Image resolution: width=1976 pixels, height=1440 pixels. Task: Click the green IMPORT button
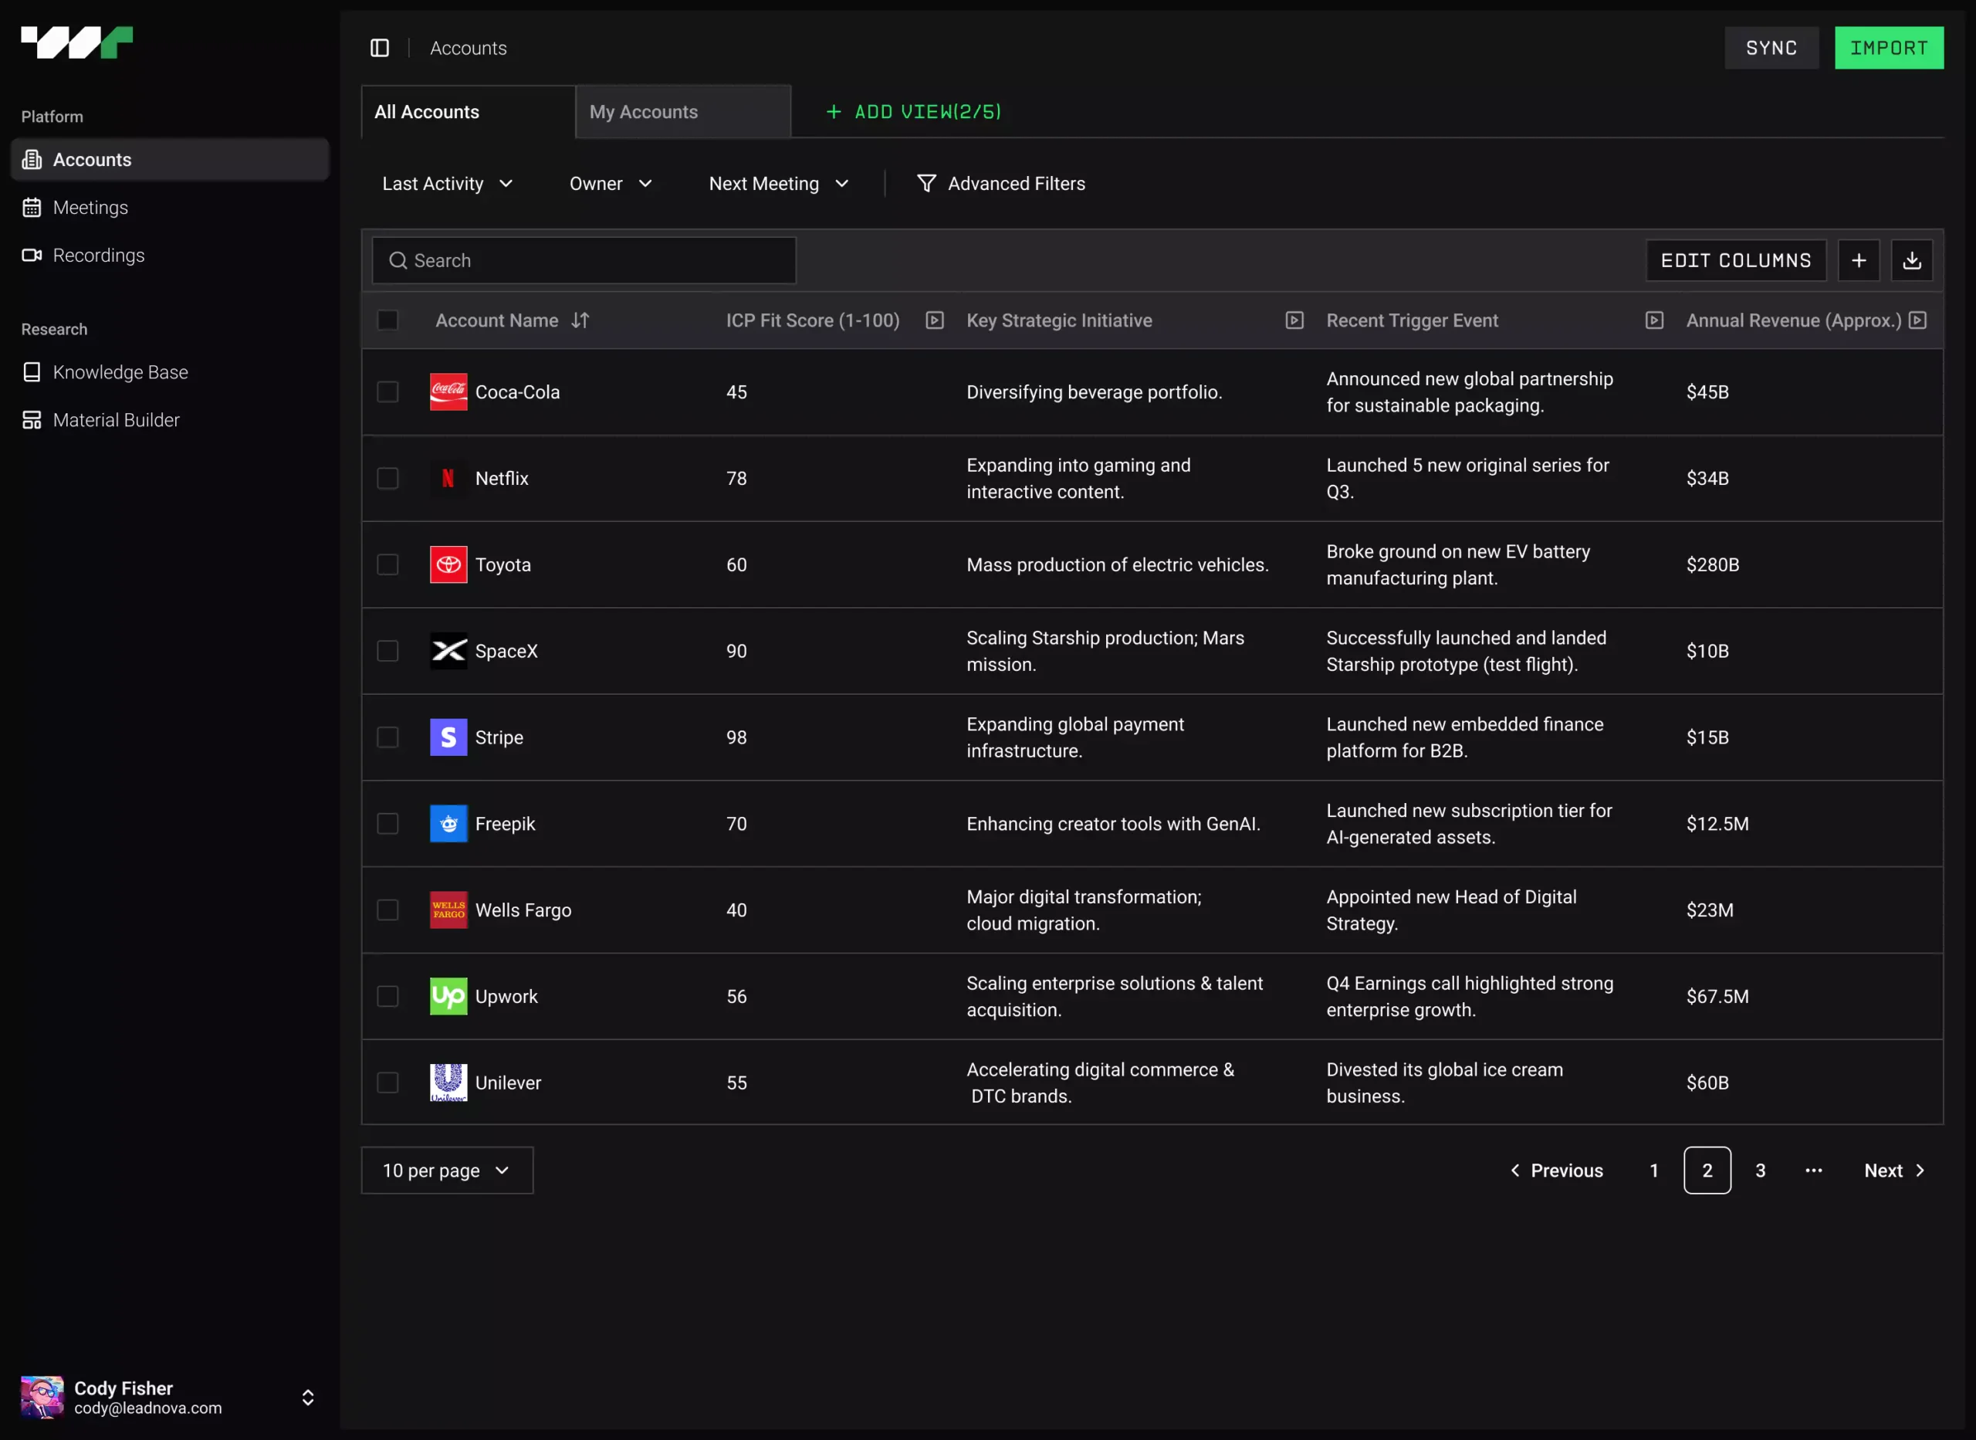click(1889, 48)
